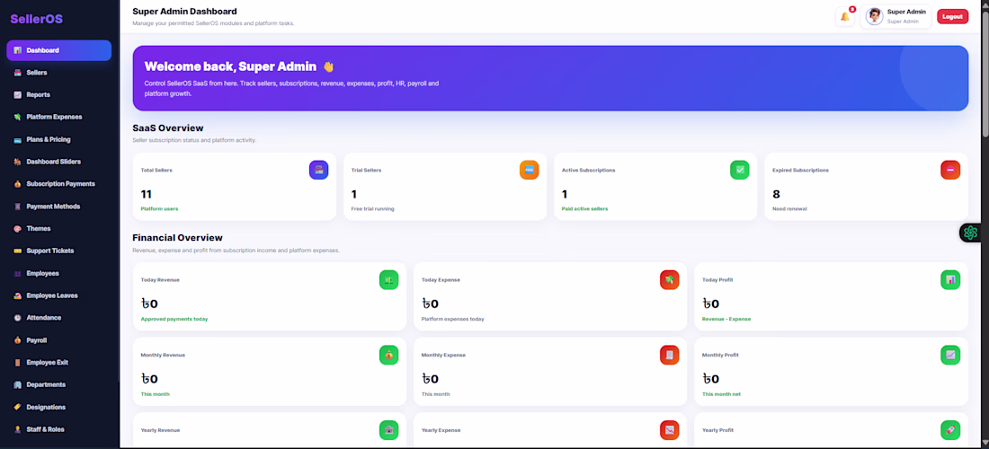This screenshot has width=989, height=449.
Task: Click the floating ChatGPT widget icon
Action: 971,233
